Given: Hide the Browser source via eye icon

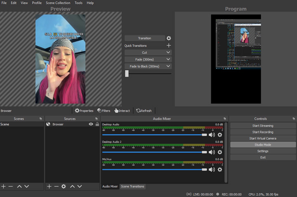Looking at the screenshot, I should tap(91, 124).
